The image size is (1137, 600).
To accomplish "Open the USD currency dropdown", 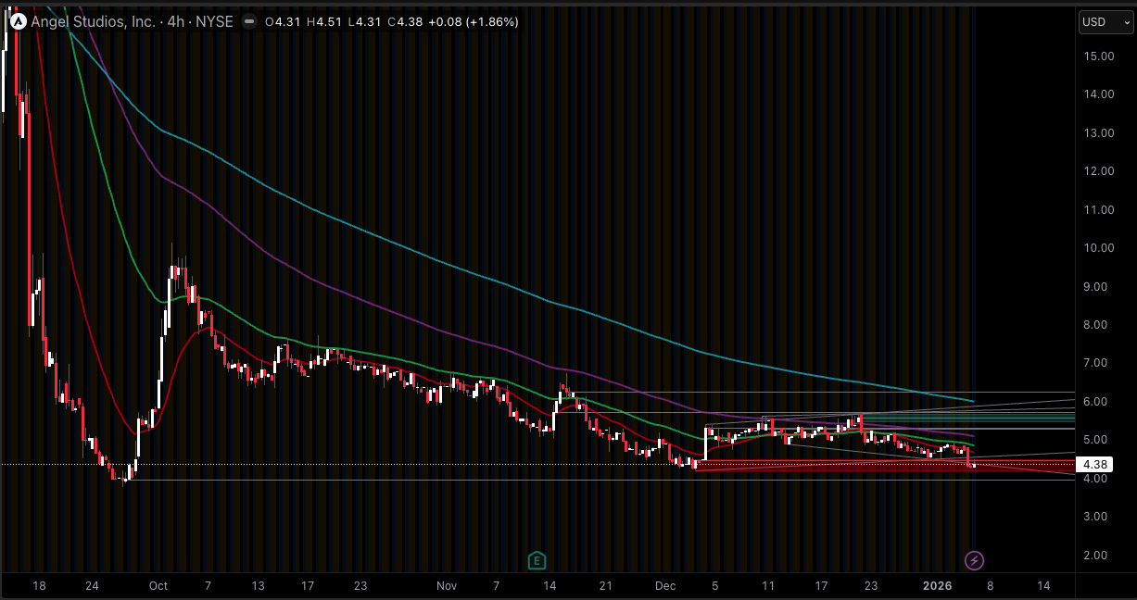I will [x=1105, y=21].
